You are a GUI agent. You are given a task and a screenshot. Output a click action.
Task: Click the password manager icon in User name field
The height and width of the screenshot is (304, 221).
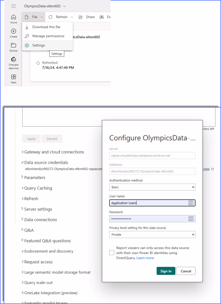click(191, 203)
